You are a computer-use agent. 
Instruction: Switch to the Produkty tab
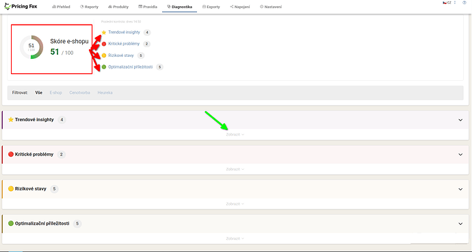pyautogui.click(x=118, y=7)
